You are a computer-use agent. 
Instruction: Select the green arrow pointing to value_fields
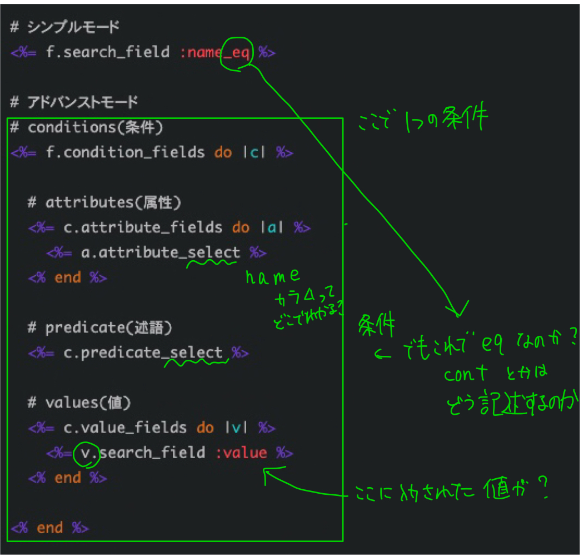click(x=283, y=480)
